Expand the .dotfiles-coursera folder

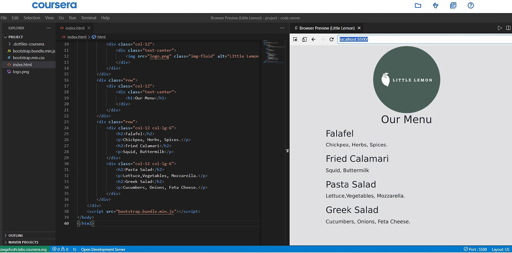point(28,44)
